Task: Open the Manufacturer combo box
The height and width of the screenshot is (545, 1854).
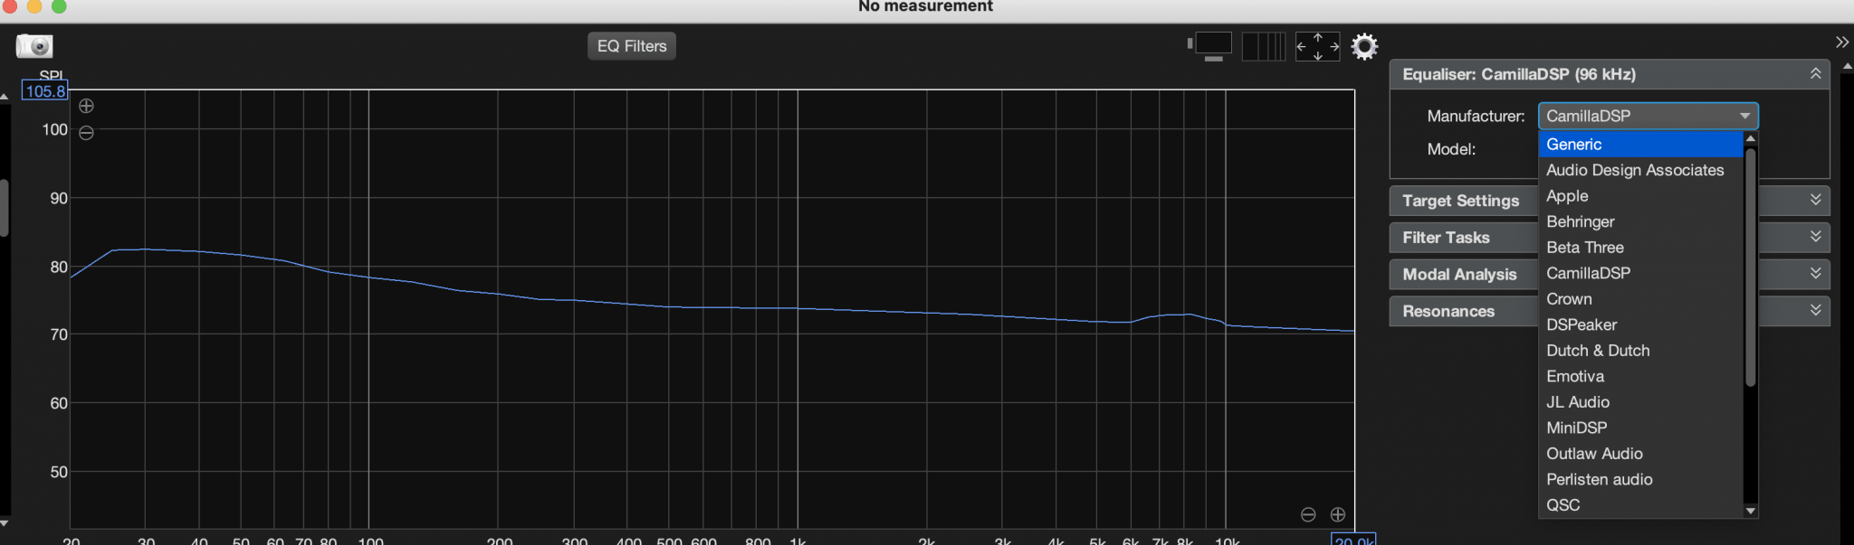Action: coord(1648,116)
